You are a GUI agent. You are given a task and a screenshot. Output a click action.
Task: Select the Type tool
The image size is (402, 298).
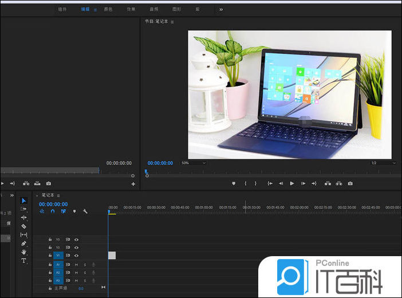click(24, 261)
